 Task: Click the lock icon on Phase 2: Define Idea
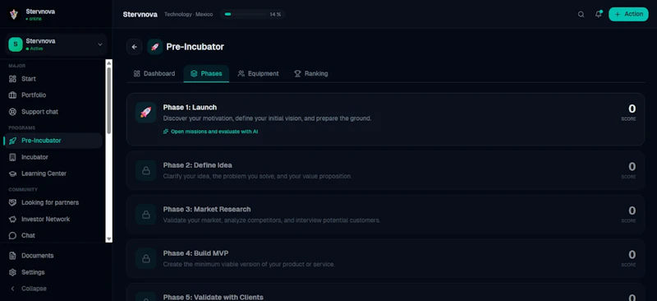146,170
